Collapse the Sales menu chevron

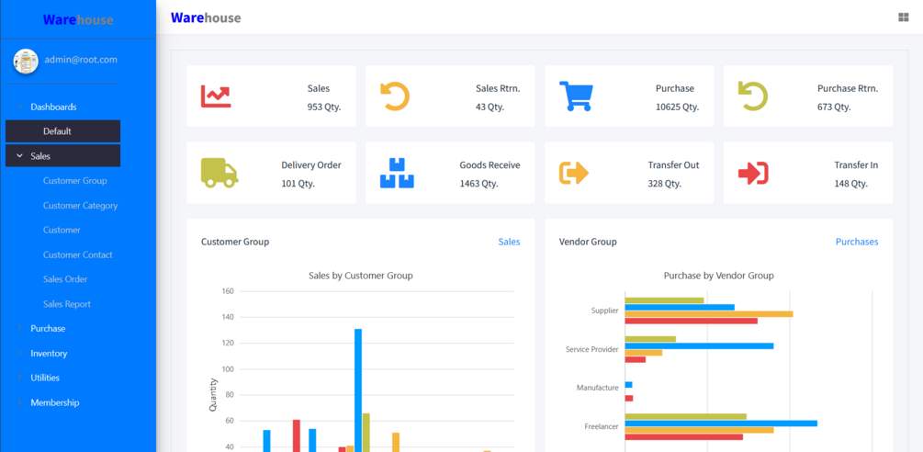pyautogui.click(x=19, y=156)
